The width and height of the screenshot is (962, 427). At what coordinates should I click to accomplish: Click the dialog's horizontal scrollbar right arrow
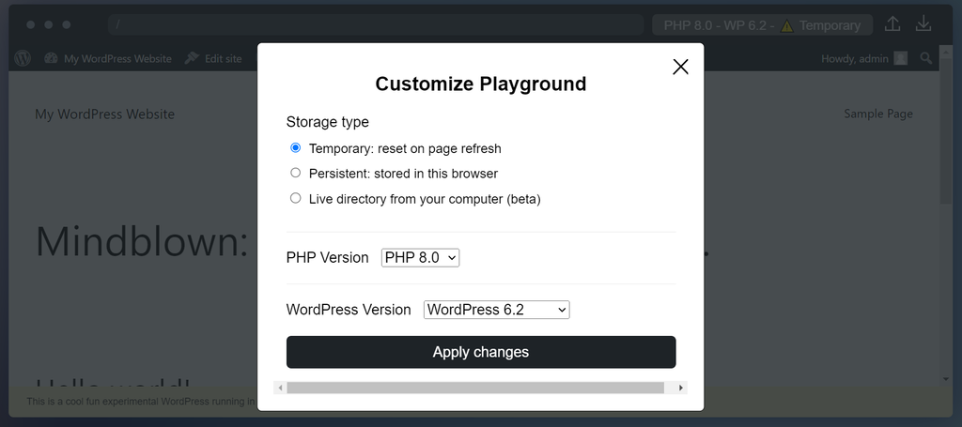pos(681,388)
